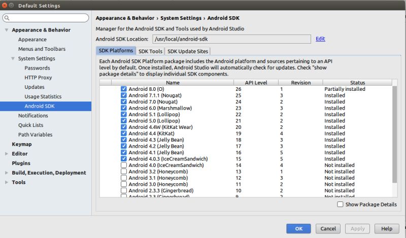Open the SDK Update Sites tab
Viewport: 406px width, 238px height.
pyautogui.click(x=187, y=51)
